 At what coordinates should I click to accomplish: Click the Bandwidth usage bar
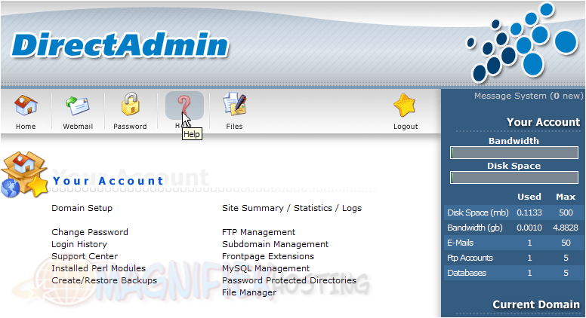[x=514, y=152]
